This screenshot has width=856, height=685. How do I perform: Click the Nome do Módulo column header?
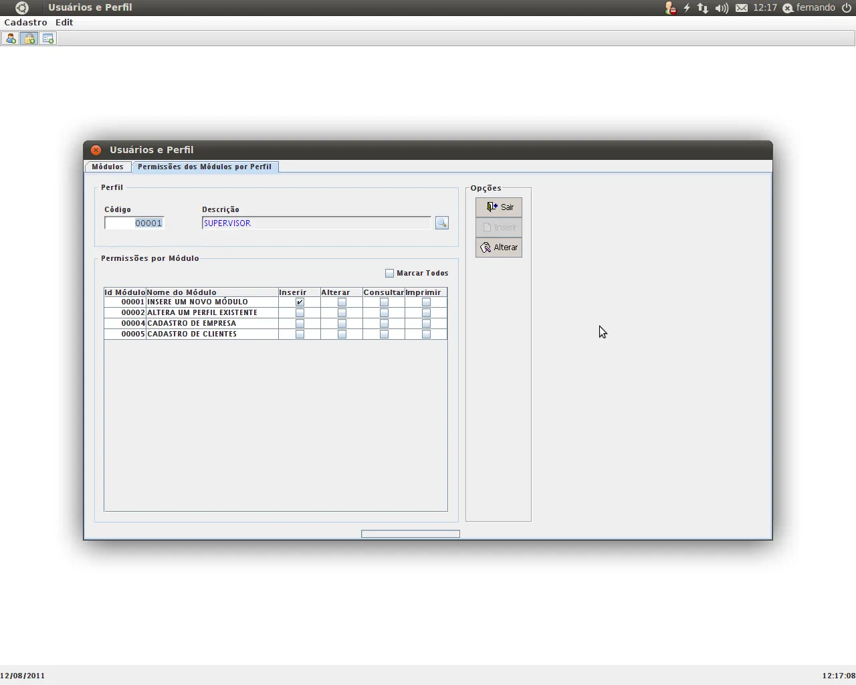pyautogui.click(x=212, y=292)
